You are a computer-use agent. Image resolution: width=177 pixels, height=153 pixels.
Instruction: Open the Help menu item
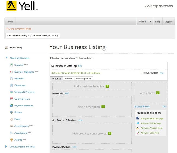point(158,22)
